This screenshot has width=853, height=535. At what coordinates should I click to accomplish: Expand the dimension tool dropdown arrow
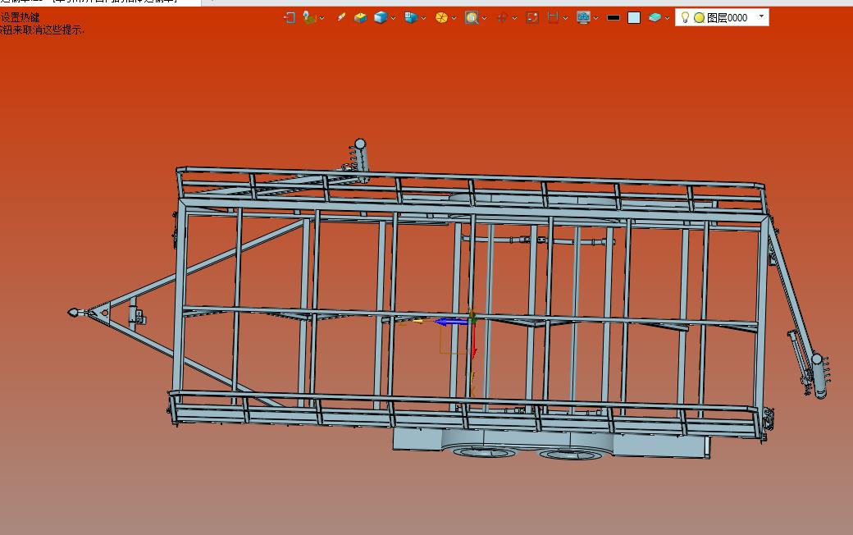click(565, 19)
